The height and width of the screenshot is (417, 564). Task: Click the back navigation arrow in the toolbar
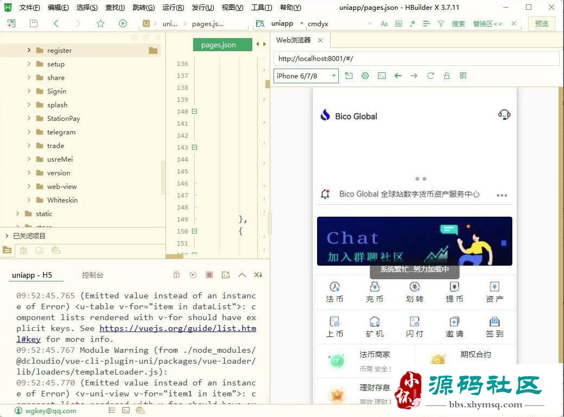[56, 23]
